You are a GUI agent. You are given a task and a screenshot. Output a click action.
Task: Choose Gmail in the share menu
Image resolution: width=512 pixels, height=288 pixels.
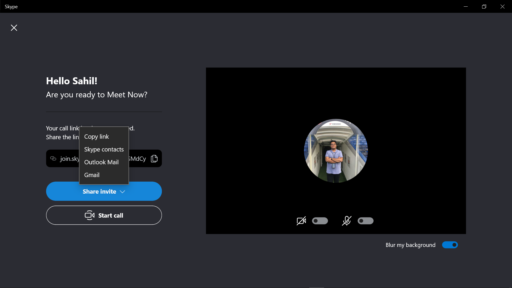(104, 175)
